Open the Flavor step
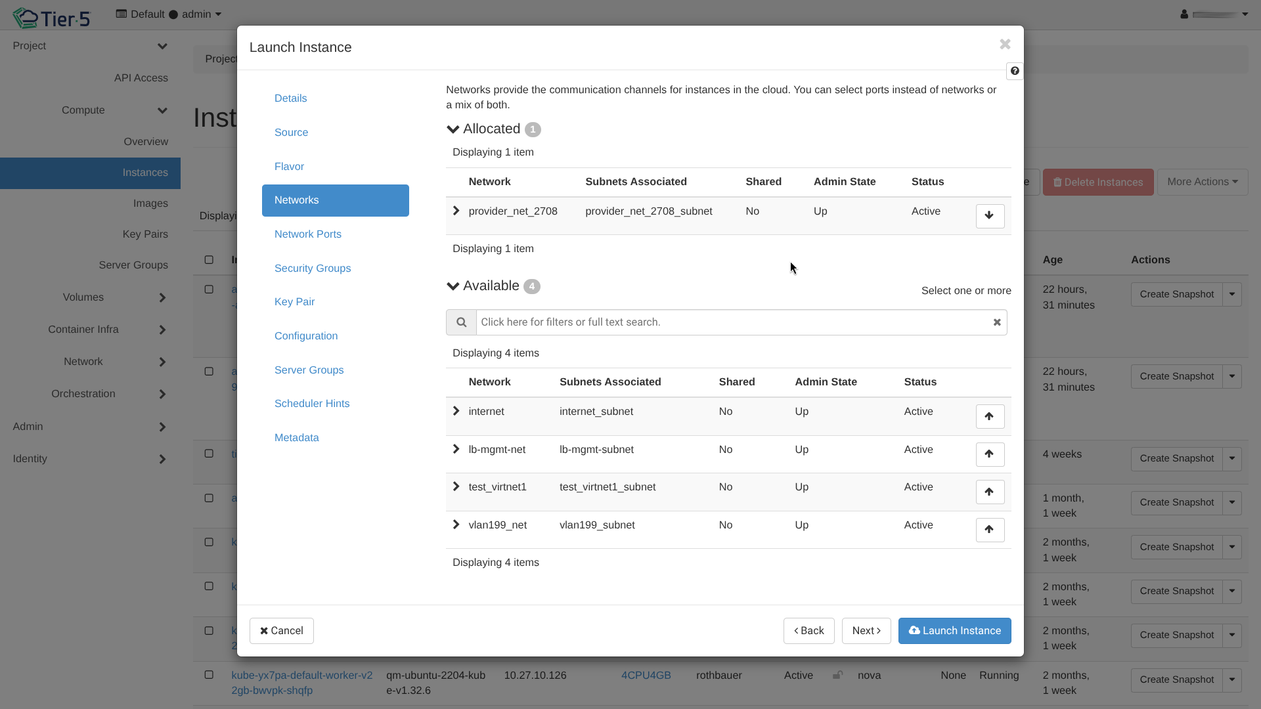This screenshot has height=709, width=1261. (x=289, y=166)
